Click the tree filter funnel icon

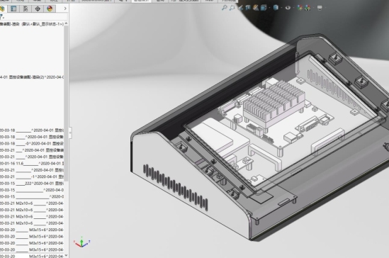[x=1, y=17]
